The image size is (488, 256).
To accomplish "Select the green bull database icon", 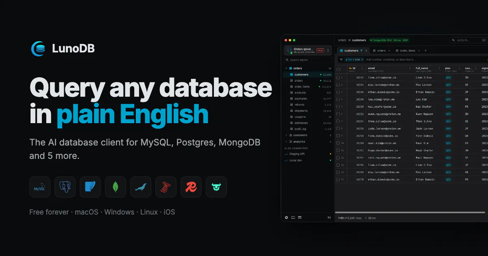I will (x=216, y=187).
